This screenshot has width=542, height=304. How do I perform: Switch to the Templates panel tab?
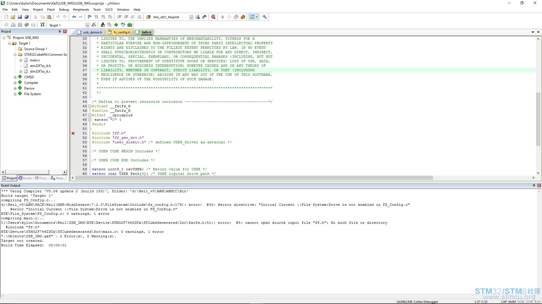[x=58, y=178]
